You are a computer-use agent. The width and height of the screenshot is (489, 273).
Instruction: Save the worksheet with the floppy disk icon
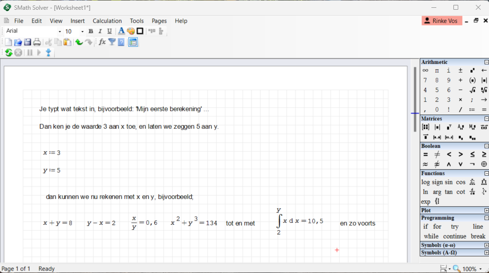[27, 42]
